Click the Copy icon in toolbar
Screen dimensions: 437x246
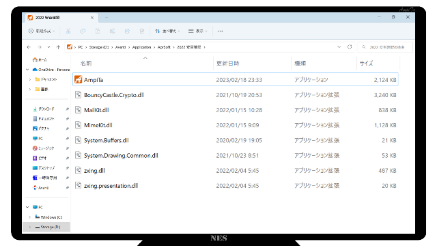(83, 31)
